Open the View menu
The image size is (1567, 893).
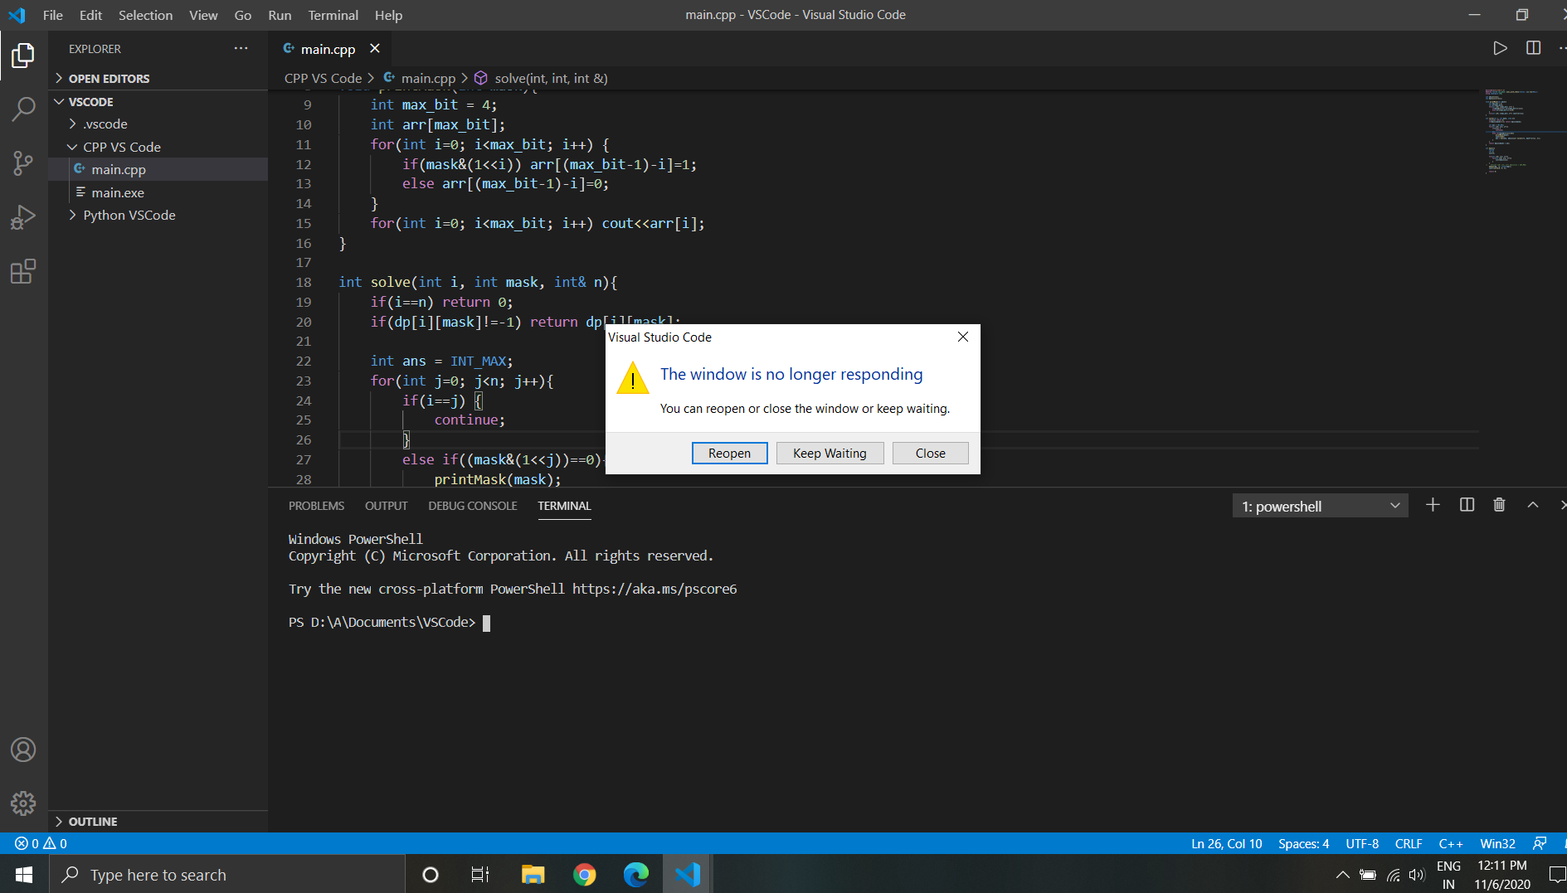[x=203, y=15]
